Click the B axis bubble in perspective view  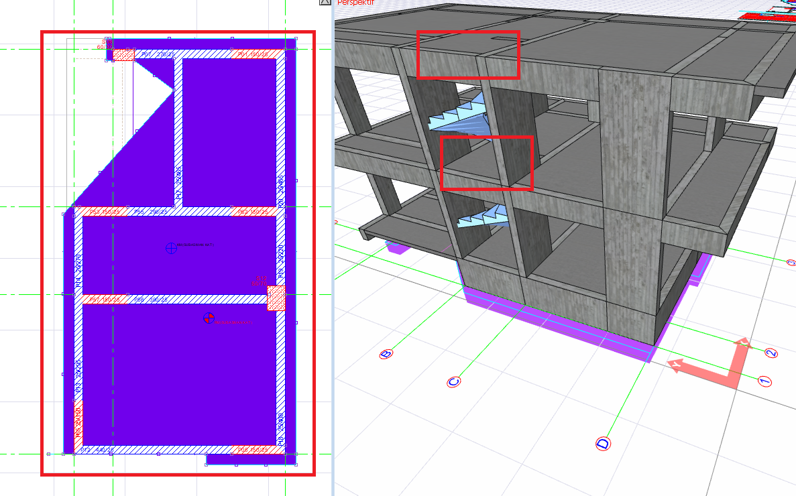(386, 354)
